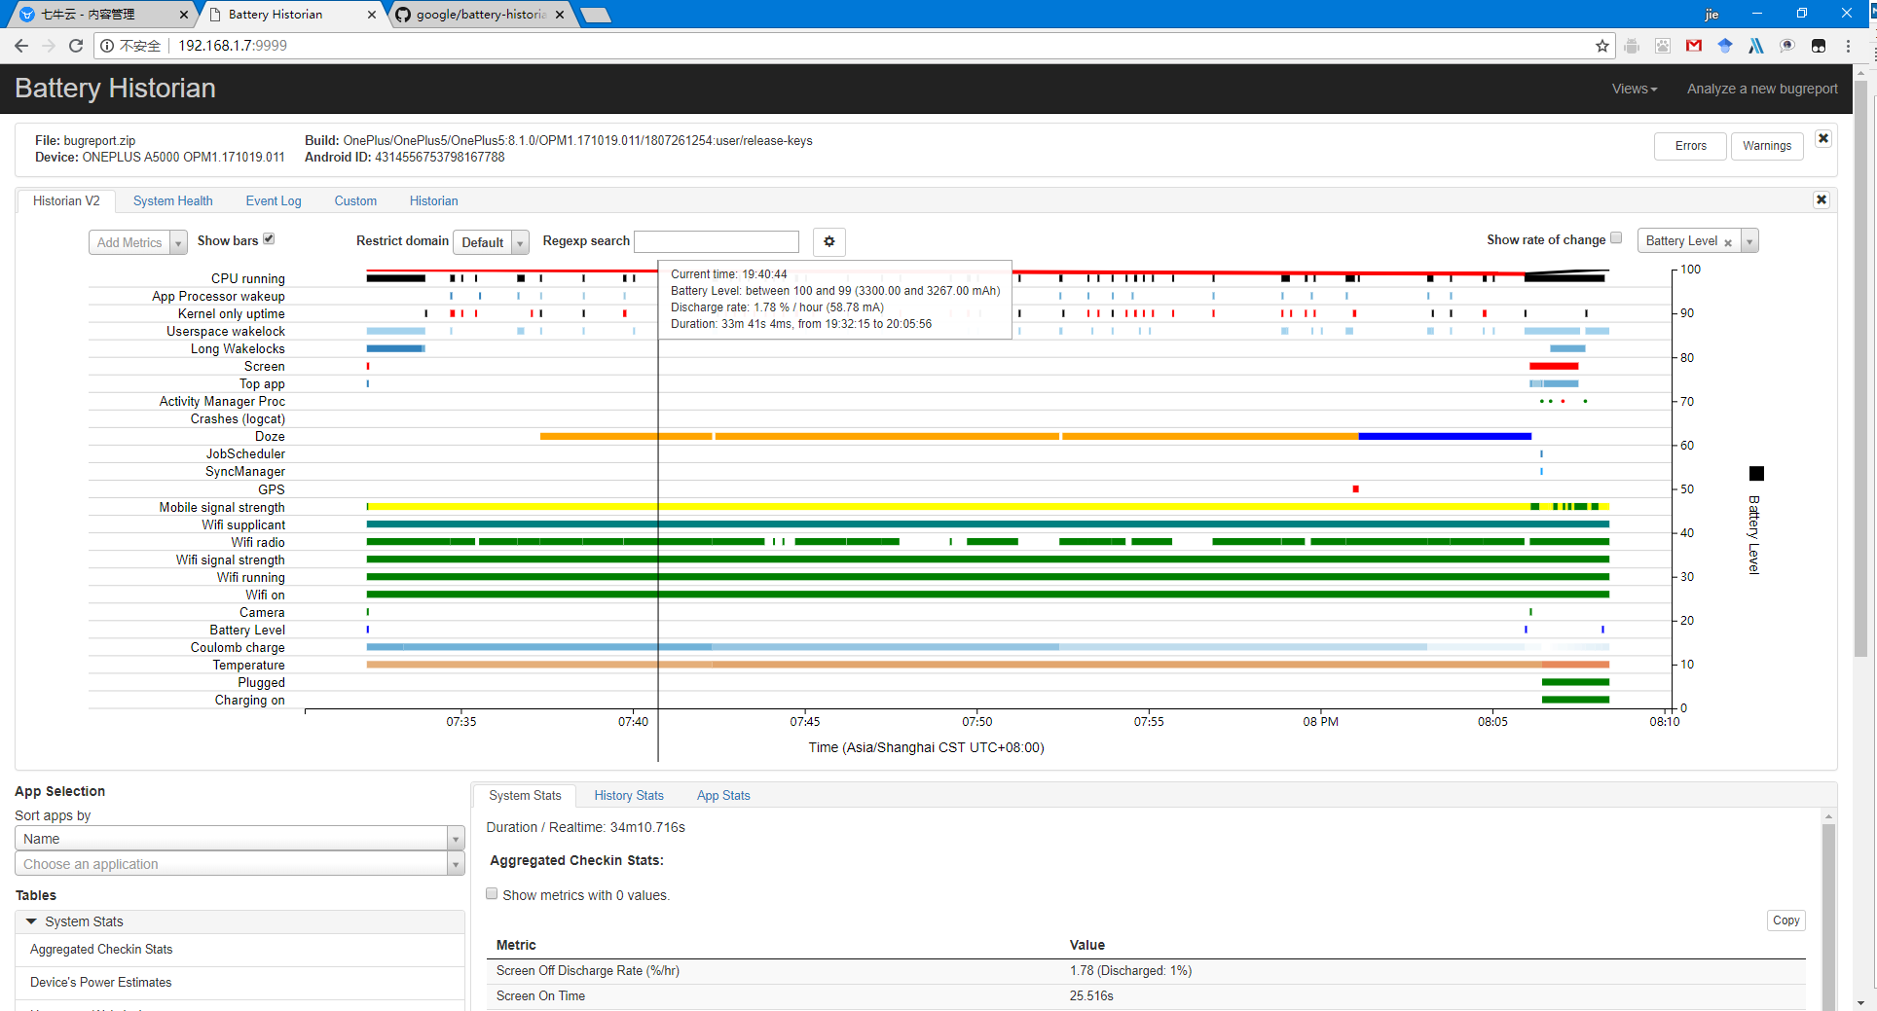Screen dimensions: 1877x1011
Task: Open Chrome's three-dot menu
Action: click(x=1848, y=46)
